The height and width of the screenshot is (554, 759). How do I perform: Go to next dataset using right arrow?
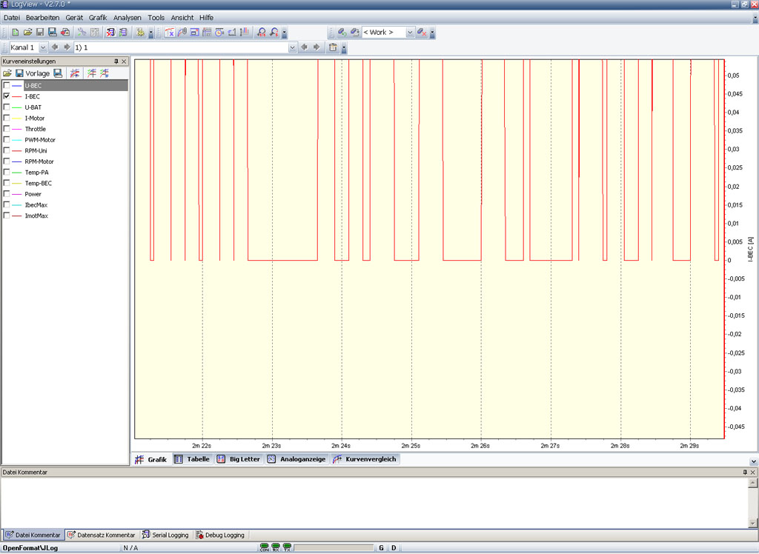point(316,47)
